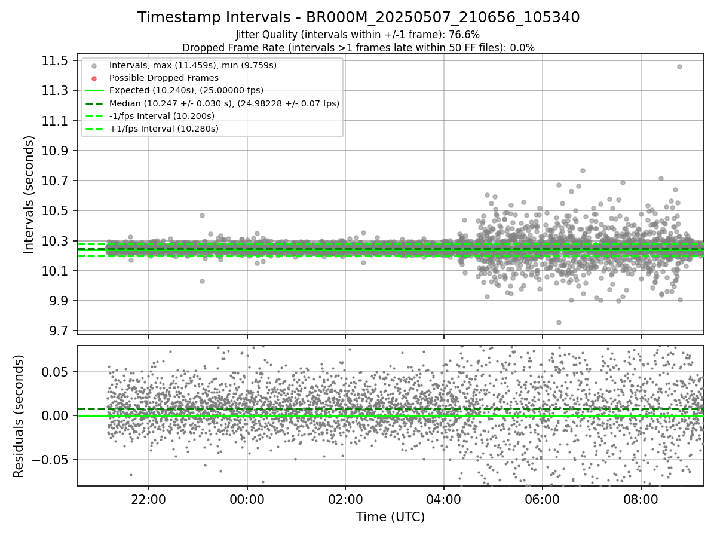Click the "Dropped Frame Rate" 0.0% subtitle line
The height and width of the screenshot is (538, 717).
(x=358, y=47)
